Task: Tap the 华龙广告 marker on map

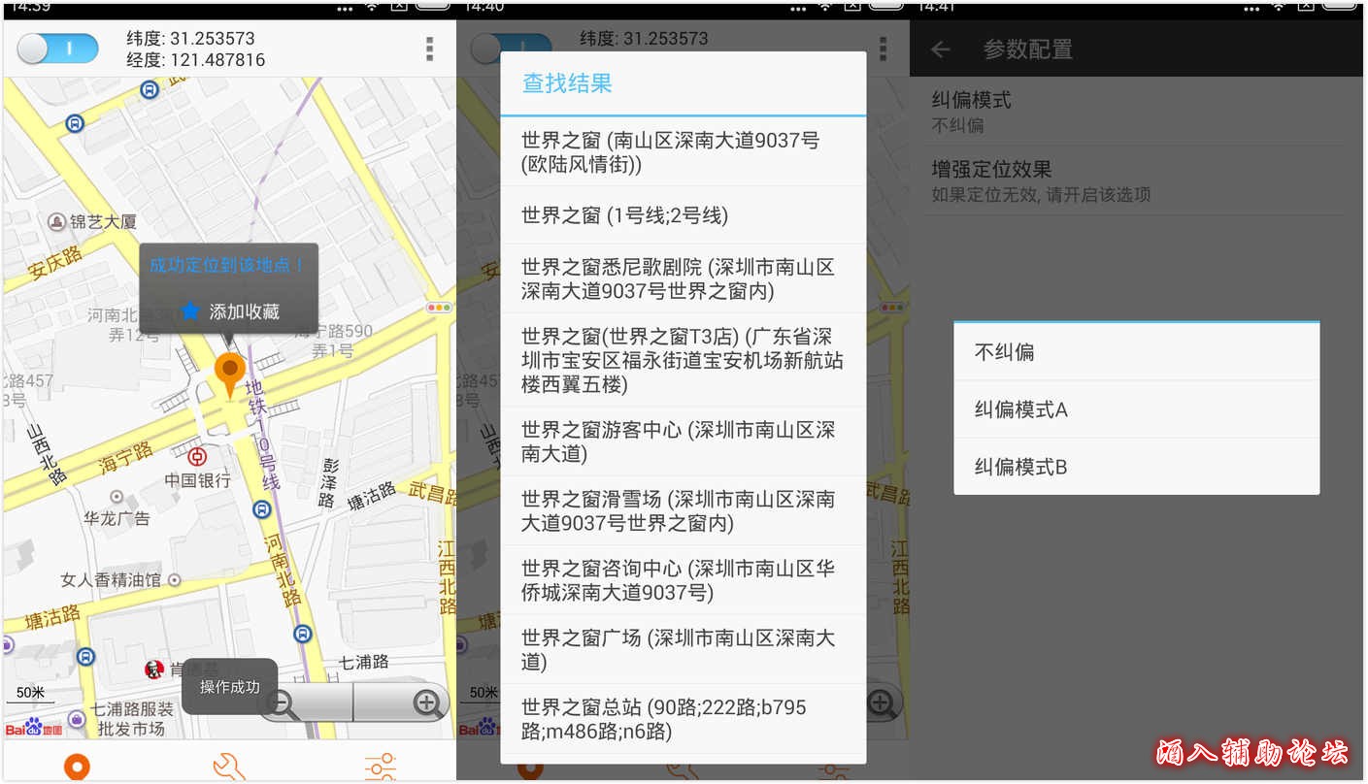Action: (x=117, y=497)
